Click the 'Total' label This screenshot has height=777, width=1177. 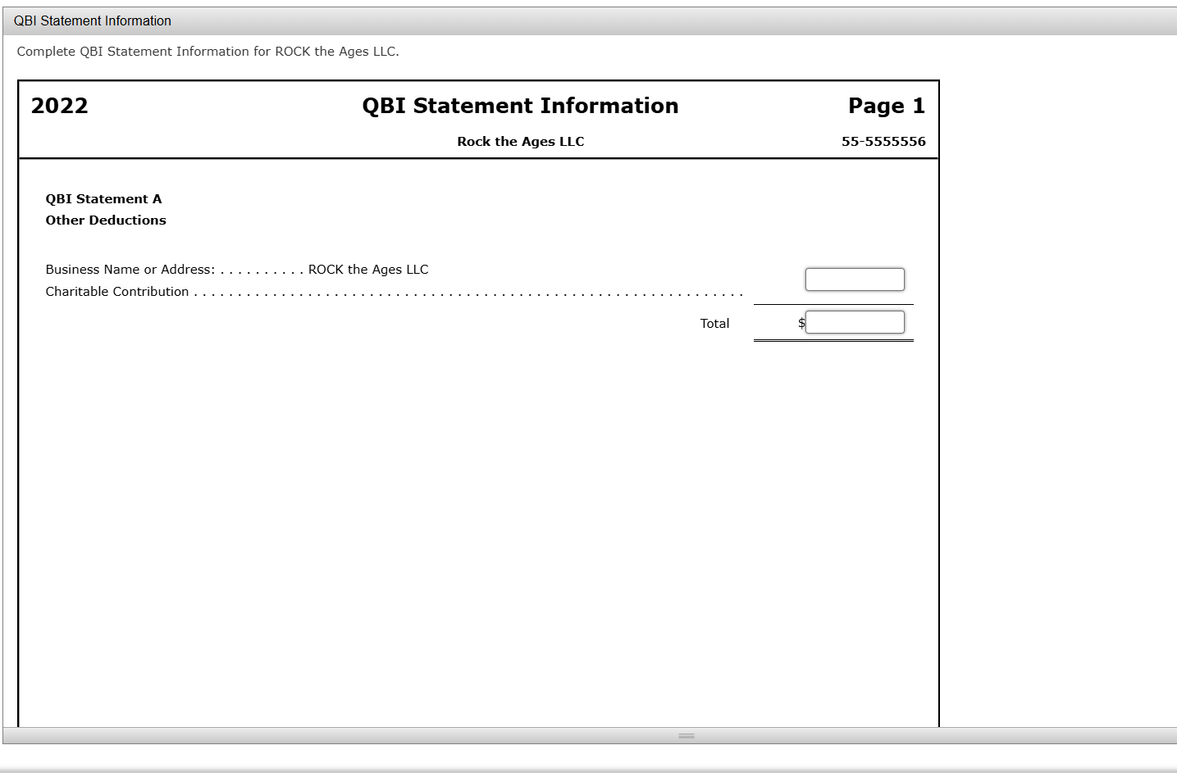click(714, 324)
